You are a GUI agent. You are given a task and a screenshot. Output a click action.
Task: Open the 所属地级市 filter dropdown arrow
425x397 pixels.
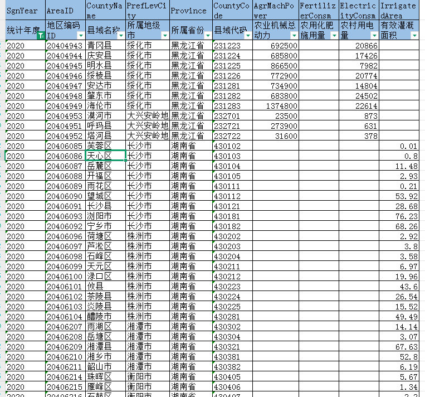[x=164, y=35]
